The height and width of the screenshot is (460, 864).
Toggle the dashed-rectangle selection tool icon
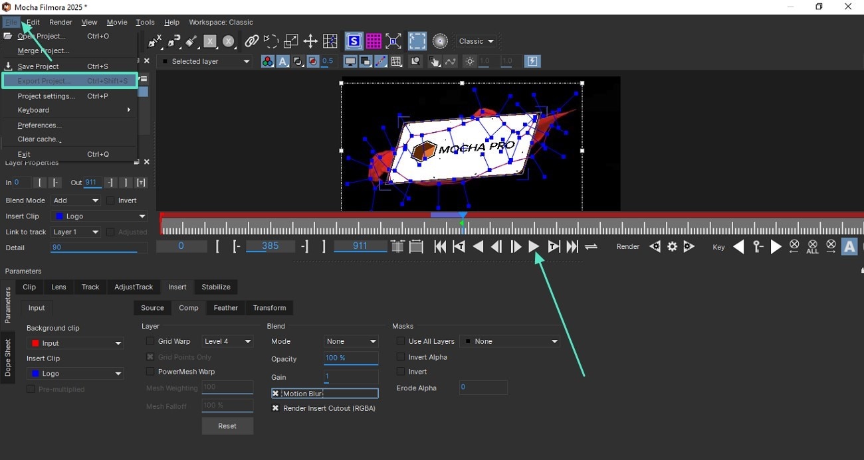click(417, 41)
